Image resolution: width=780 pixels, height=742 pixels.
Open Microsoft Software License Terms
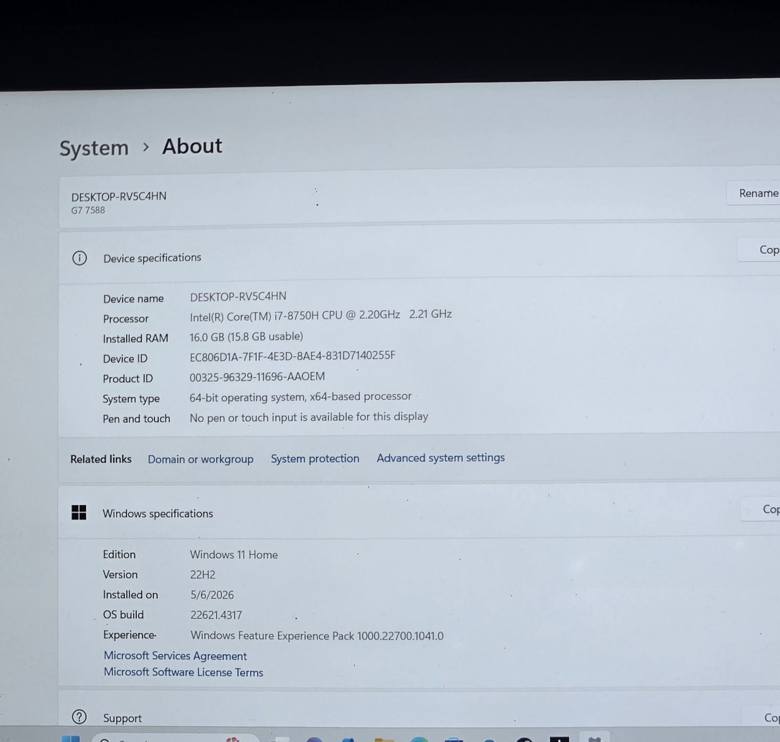point(183,672)
